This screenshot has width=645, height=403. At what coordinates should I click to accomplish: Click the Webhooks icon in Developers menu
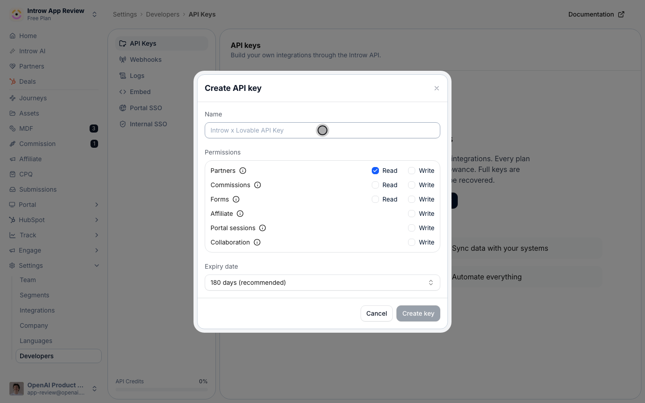(x=123, y=60)
